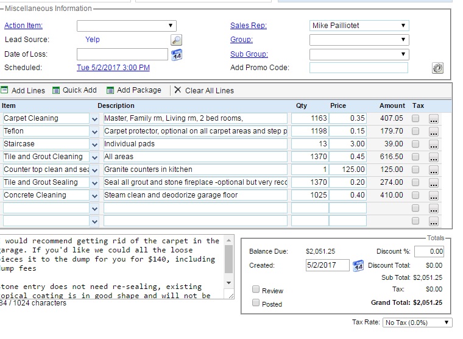Toggle Tax checkbox for Concrete Cleaning
Image resolution: width=463 pixels, height=339 pixels.
[x=415, y=195]
